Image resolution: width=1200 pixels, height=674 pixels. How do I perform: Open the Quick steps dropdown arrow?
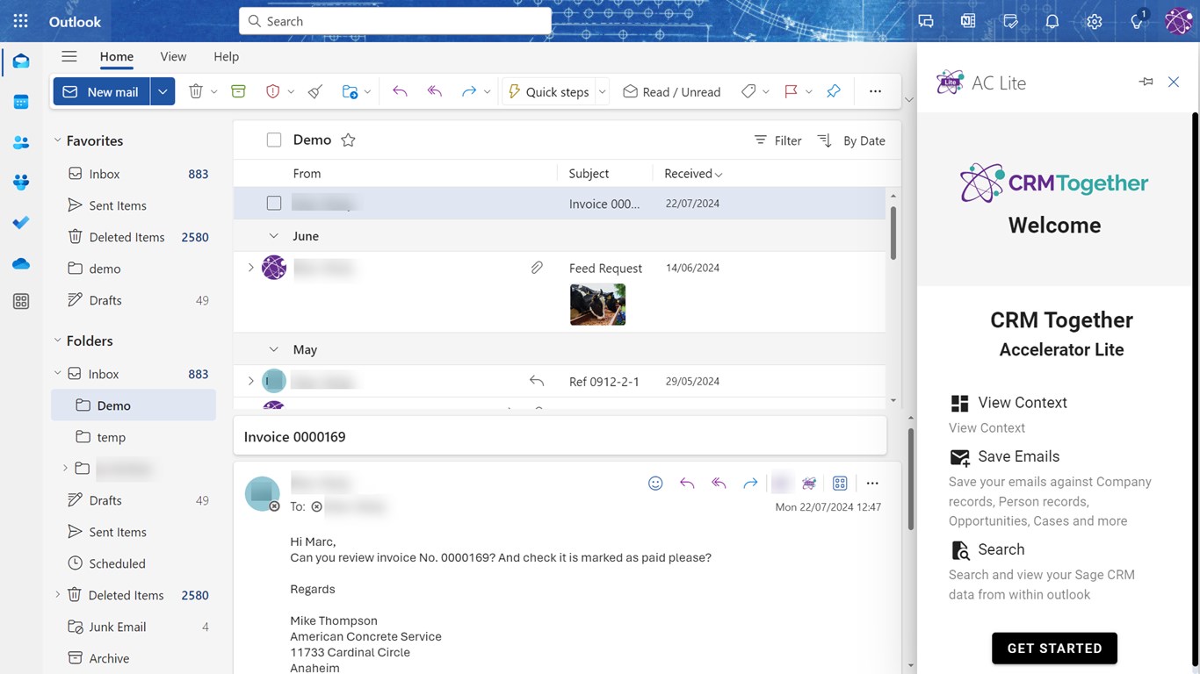click(x=602, y=91)
